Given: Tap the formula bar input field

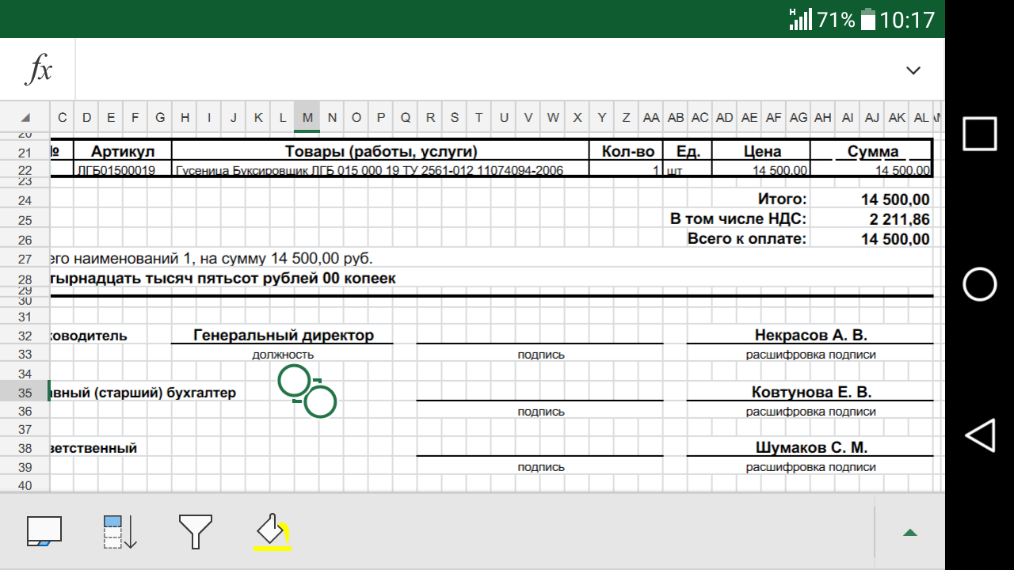Looking at the screenshot, I should point(483,70).
